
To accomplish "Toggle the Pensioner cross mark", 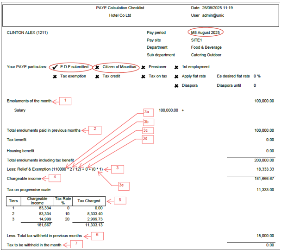I will click(144, 67).
